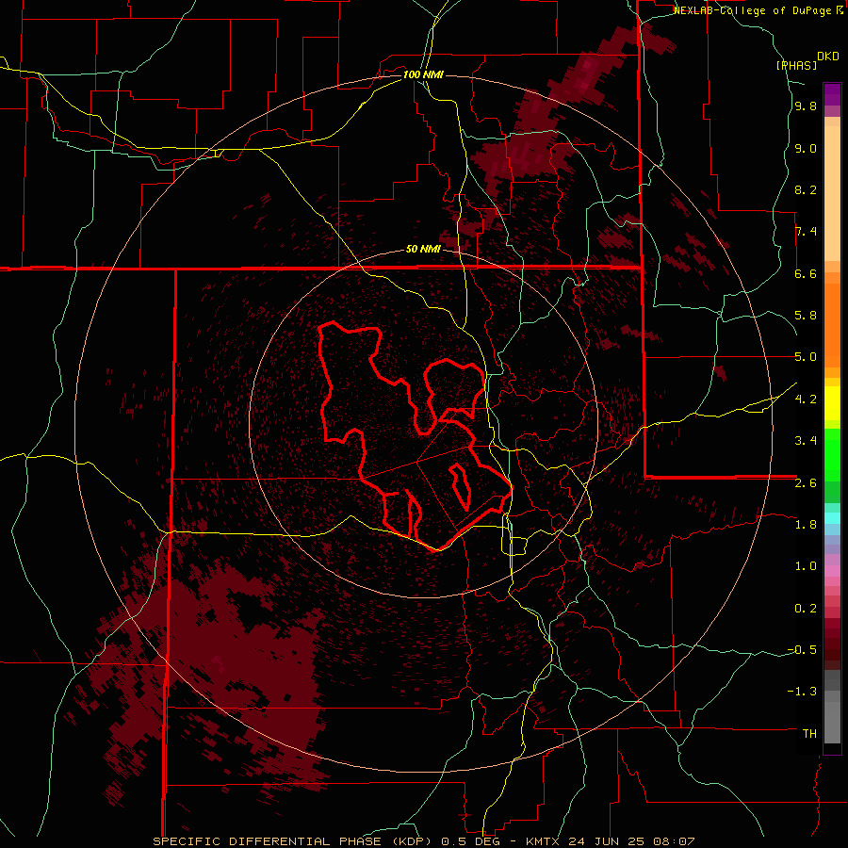This screenshot has height=848, width=848.
Task: Click the 1.8 scale value
Action: click(x=806, y=525)
